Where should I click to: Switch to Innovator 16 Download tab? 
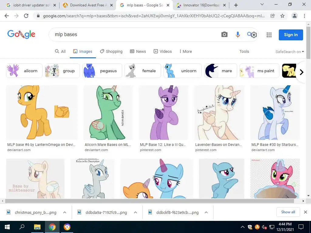(201, 5)
